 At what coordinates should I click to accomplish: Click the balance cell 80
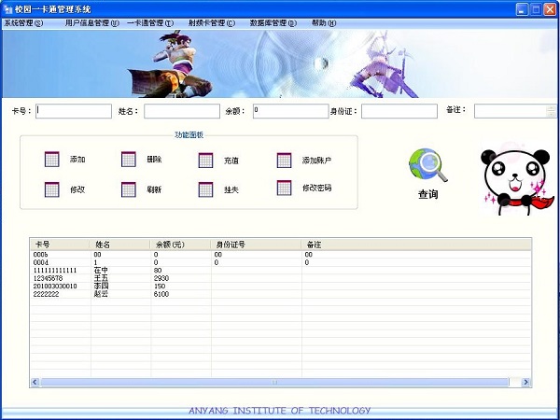[158, 271]
